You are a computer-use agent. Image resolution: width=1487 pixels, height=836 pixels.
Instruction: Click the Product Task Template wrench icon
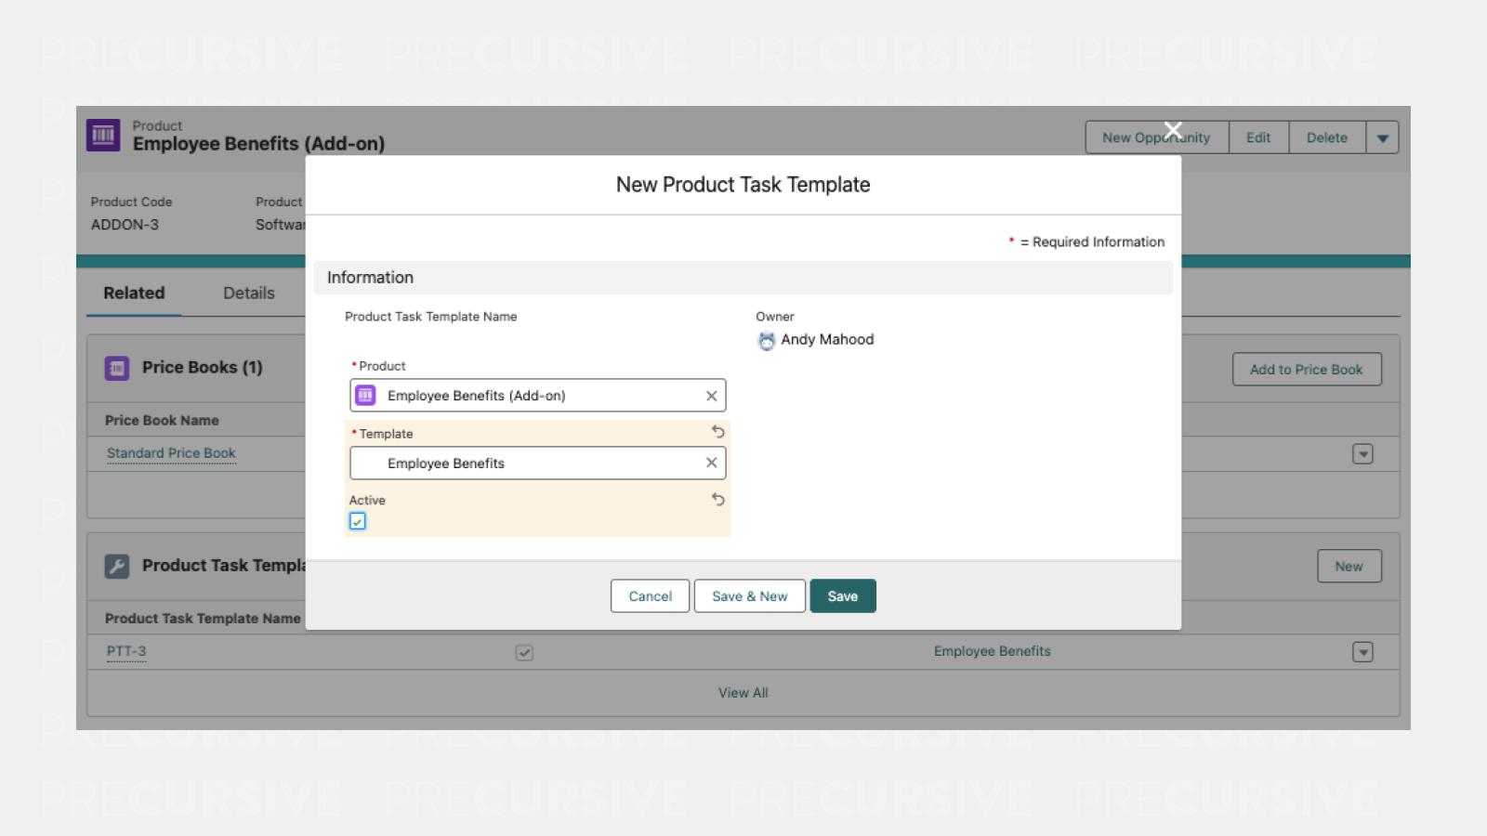[x=117, y=566]
